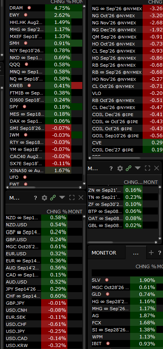Expand the dropdown triangle in the currency panel header
The image size is (163, 349).
point(62,197)
